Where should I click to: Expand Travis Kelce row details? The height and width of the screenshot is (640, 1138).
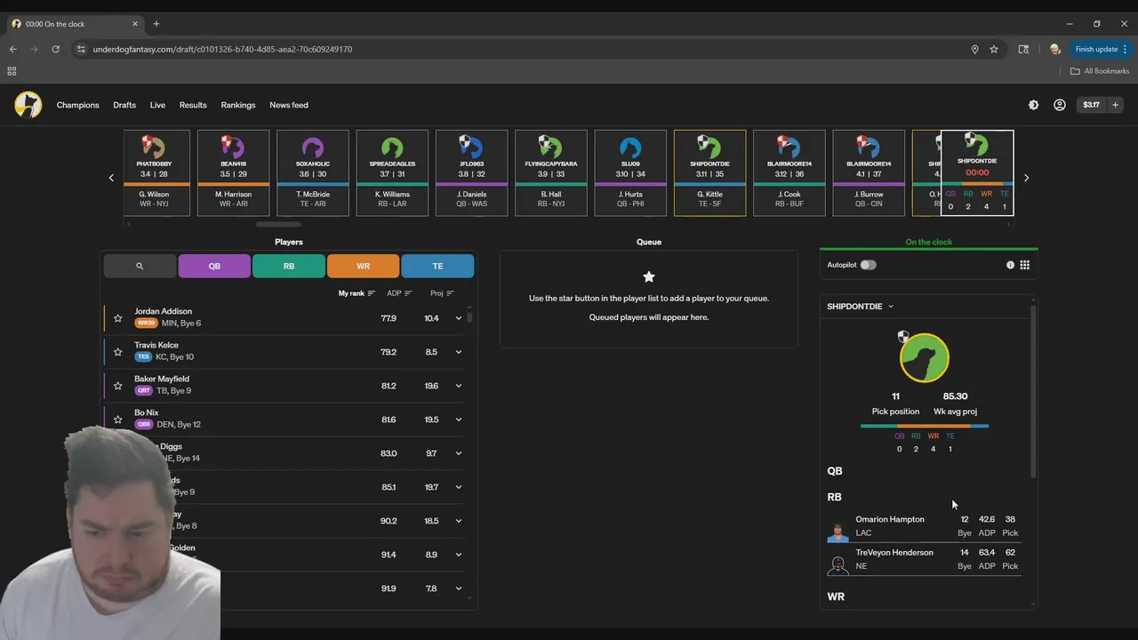459,352
